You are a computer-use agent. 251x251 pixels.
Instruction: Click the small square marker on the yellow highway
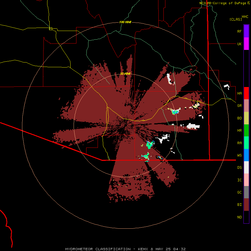pyautogui.click(x=50, y=29)
